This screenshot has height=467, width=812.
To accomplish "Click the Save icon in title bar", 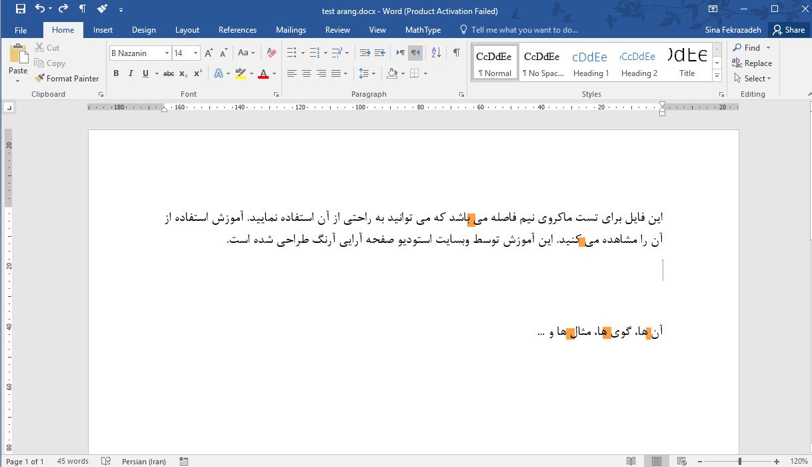I will point(20,9).
